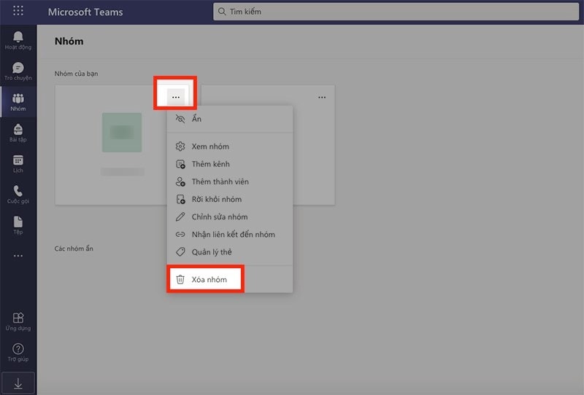Open Bài tập assignments
The image size is (584, 395).
point(18,133)
